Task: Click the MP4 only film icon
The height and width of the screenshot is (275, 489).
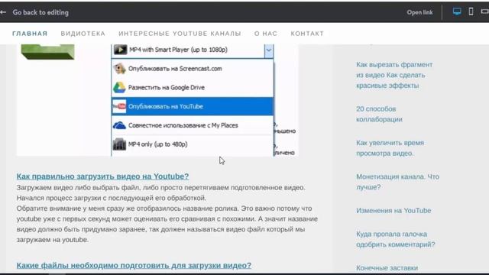Action: [119, 144]
